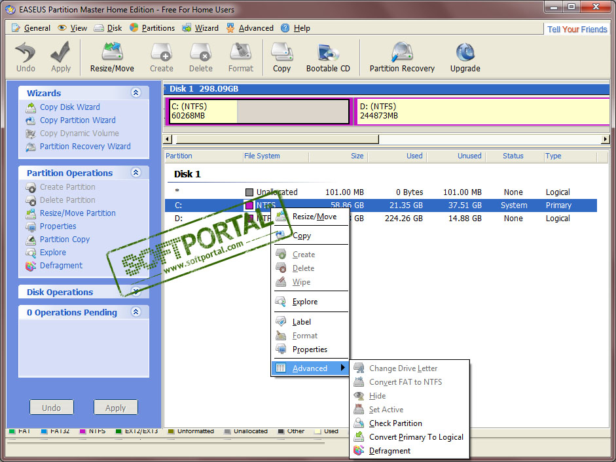Expand the Disk Operations panel
Screen dimensions: 616x462
click(x=136, y=291)
